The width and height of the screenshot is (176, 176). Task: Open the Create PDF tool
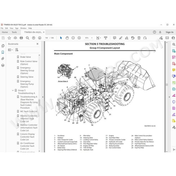click(x=174, y=64)
